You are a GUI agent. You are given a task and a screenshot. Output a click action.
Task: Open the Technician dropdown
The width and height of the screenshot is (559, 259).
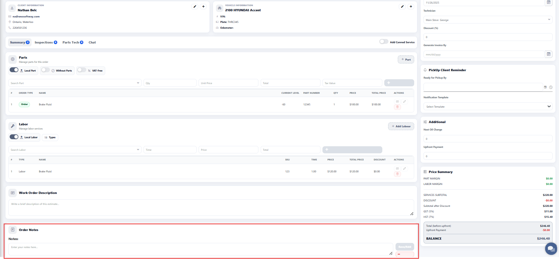(488, 20)
